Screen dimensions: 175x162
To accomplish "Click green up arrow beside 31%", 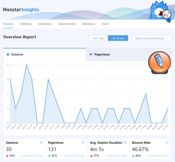I will point(49,156).
